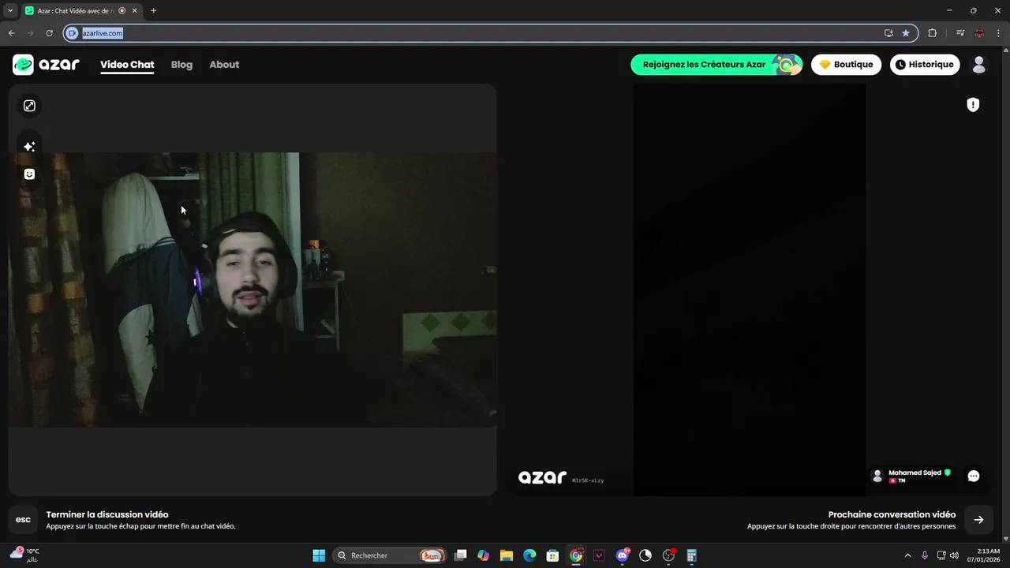Open the sparkle effects icon

click(x=29, y=147)
